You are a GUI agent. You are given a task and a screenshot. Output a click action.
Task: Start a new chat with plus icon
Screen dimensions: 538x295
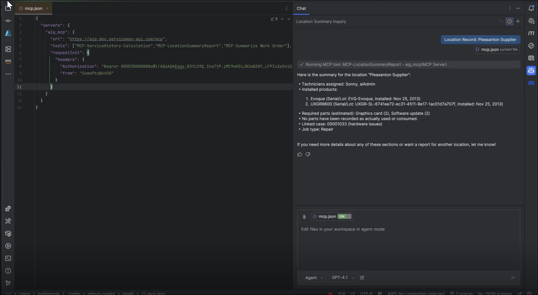point(518,21)
